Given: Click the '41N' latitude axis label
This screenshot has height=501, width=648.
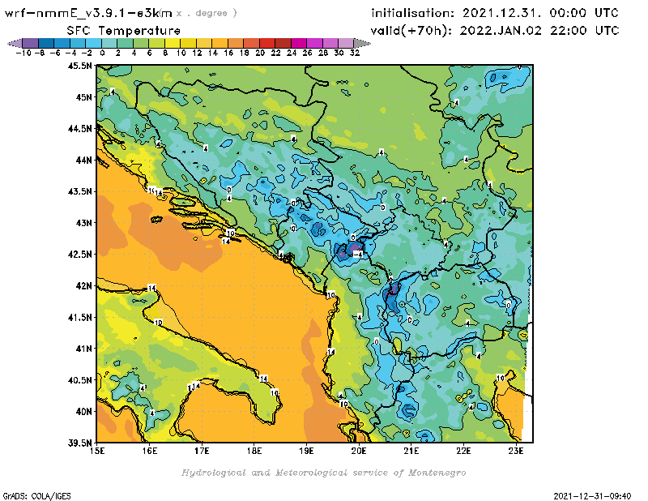Looking at the screenshot, I should click(x=83, y=349).
